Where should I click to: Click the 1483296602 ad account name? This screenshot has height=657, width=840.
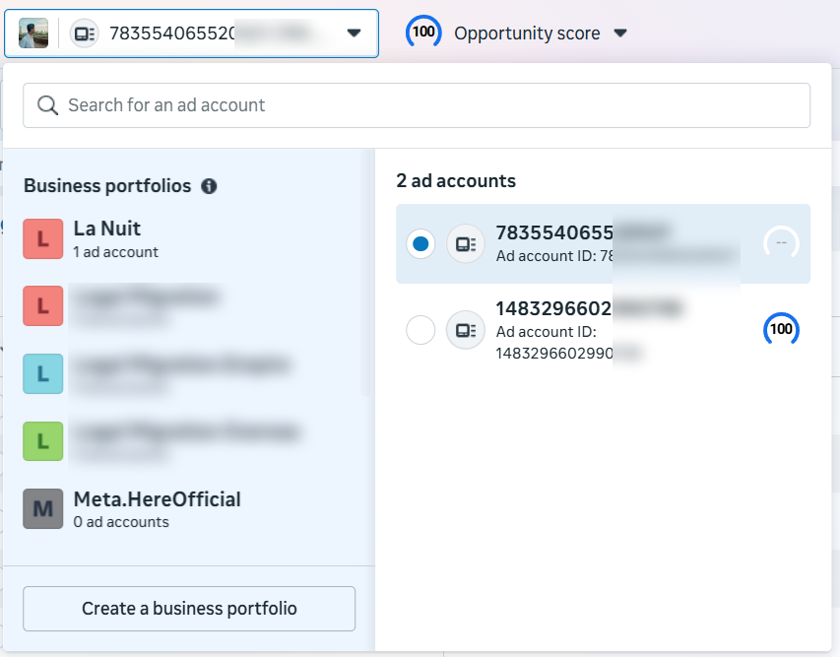coord(554,308)
